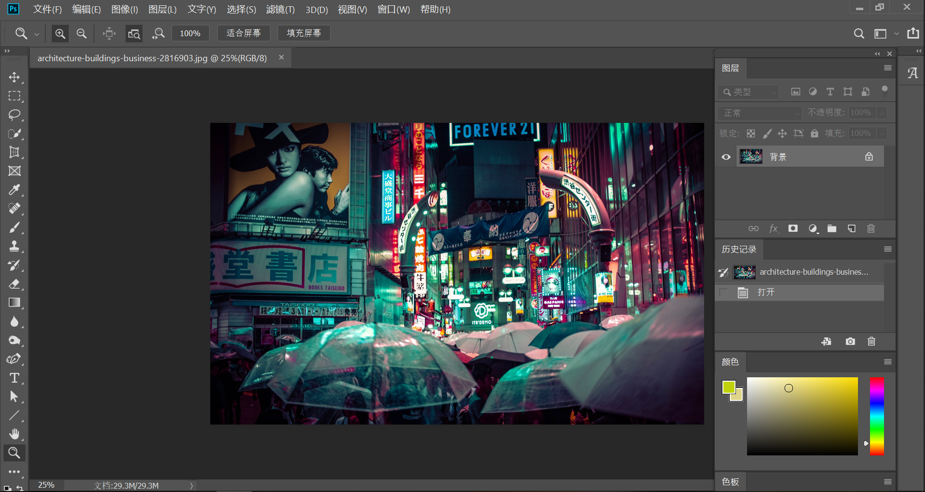Toggle Resize Windows to Fit icon
925x492 pixels.
tap(109, 33)
